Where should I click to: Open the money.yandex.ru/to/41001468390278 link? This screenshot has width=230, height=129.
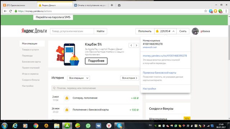165,56
